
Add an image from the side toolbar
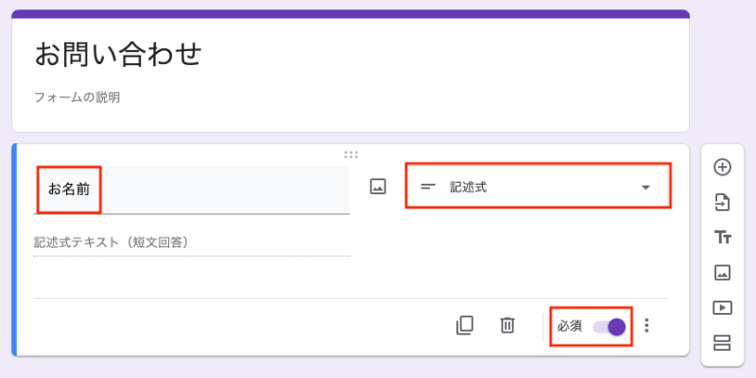click(x=722, y=272)
